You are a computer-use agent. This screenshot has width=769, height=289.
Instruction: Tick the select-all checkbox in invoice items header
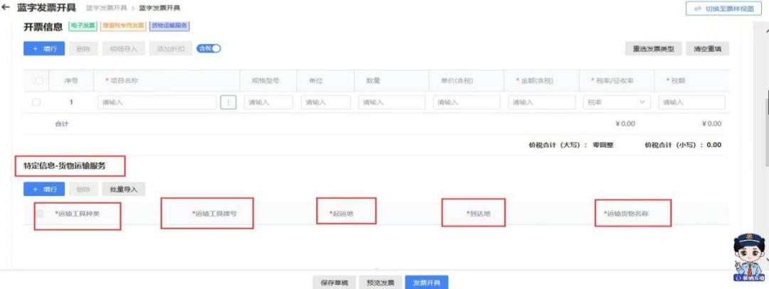[x=39, y=81]
